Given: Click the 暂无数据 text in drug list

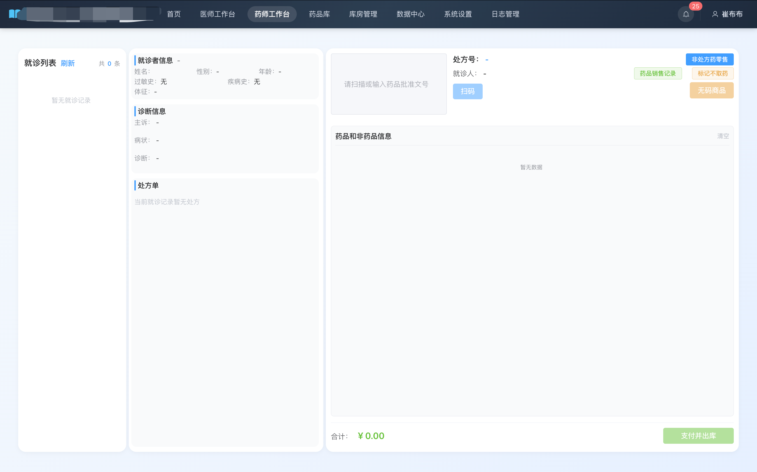Looking at the screenshot, I should tap(531, 167).
